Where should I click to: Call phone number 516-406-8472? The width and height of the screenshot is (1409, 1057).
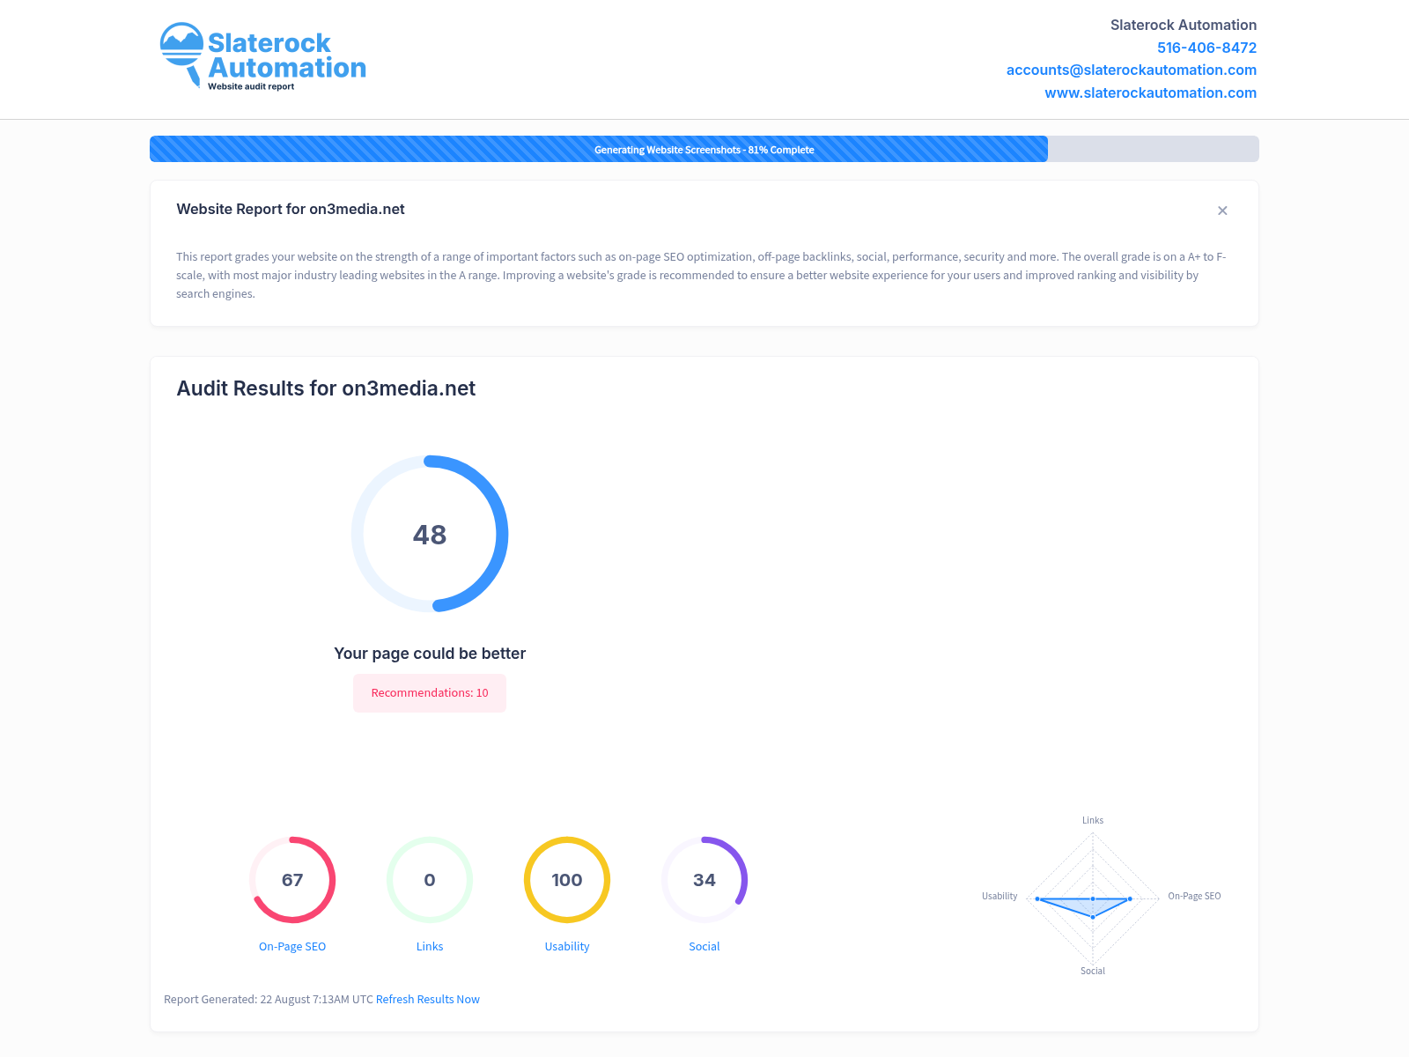[x=1206, y=48]
